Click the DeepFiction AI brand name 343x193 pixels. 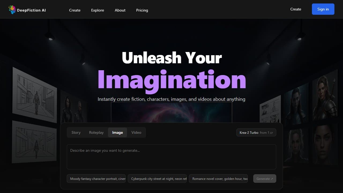(31, 10)
